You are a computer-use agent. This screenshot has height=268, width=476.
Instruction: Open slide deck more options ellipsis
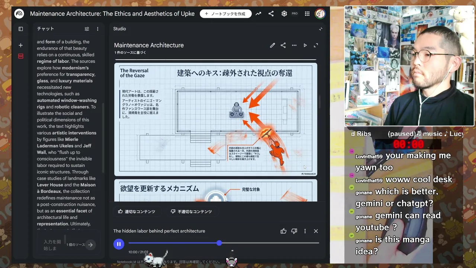coord(294,45)
